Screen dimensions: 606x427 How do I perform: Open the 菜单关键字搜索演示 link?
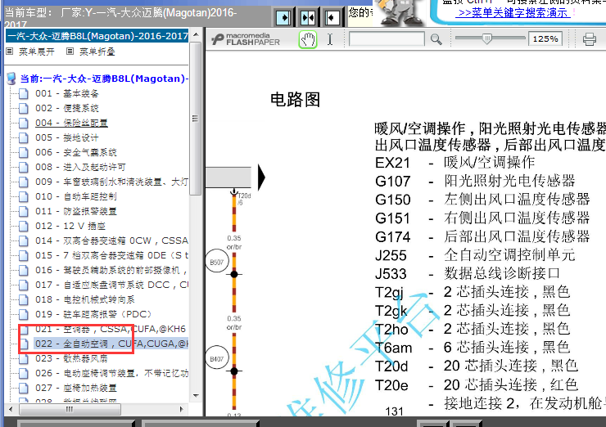(x=513, y=13)
